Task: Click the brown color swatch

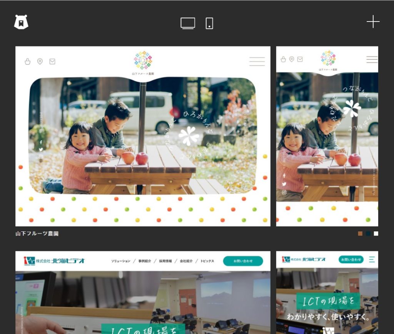Action: 360,234
